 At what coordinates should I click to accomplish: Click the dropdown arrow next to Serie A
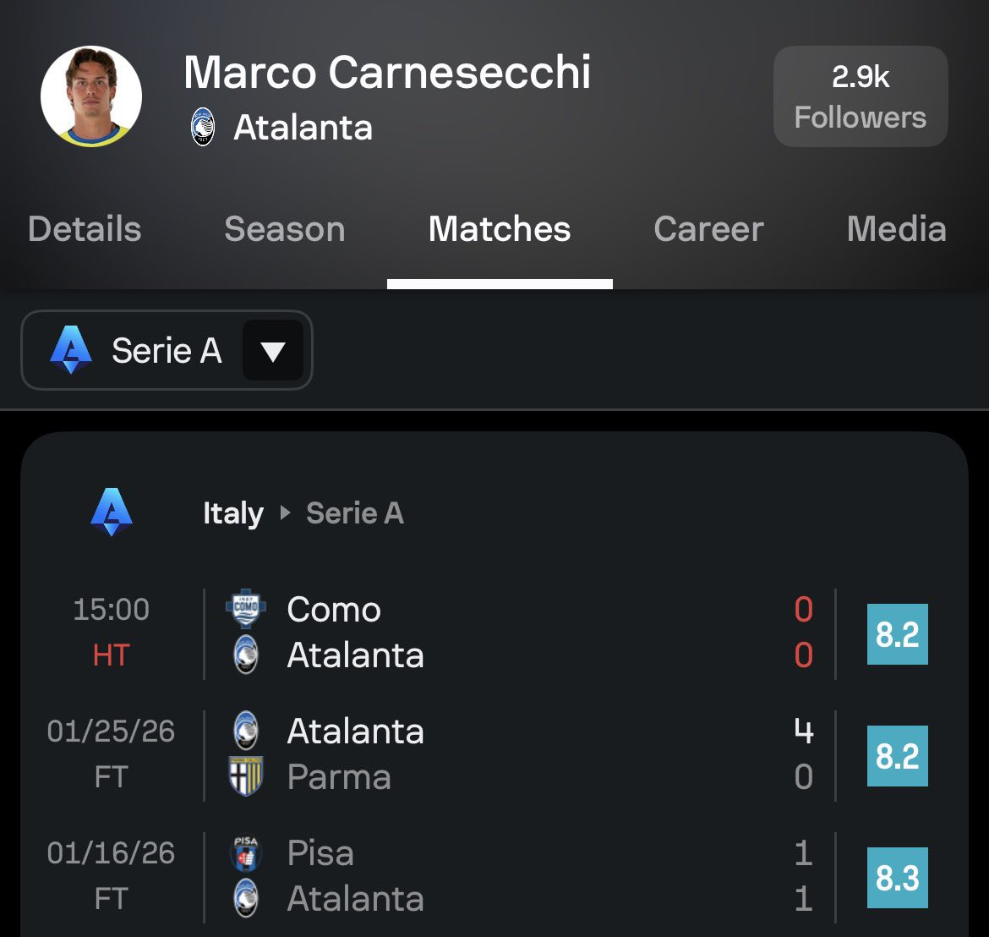[272, 351]
